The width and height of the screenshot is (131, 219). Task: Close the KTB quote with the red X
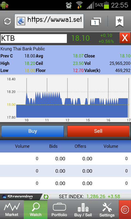point(125,38)
